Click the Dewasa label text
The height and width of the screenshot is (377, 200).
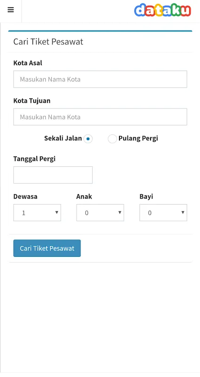click(25, 197)
